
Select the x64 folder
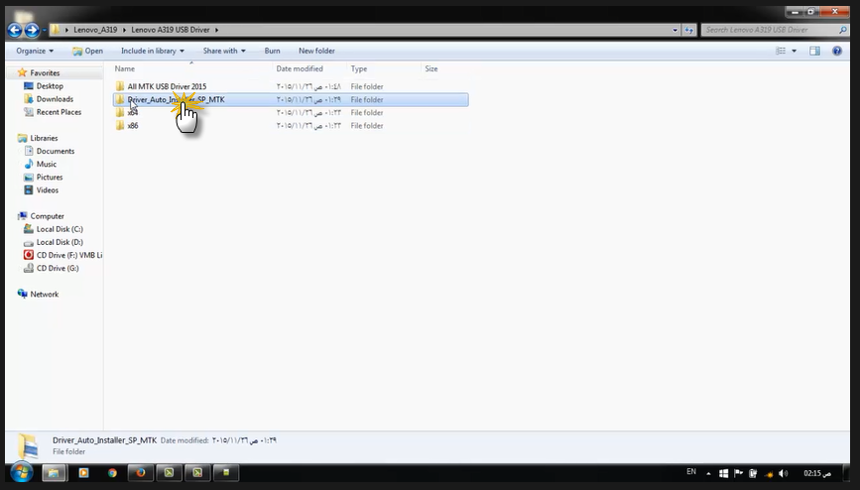click(291, 112)
